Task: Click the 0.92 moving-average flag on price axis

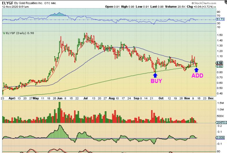Action: click(219, 66)
